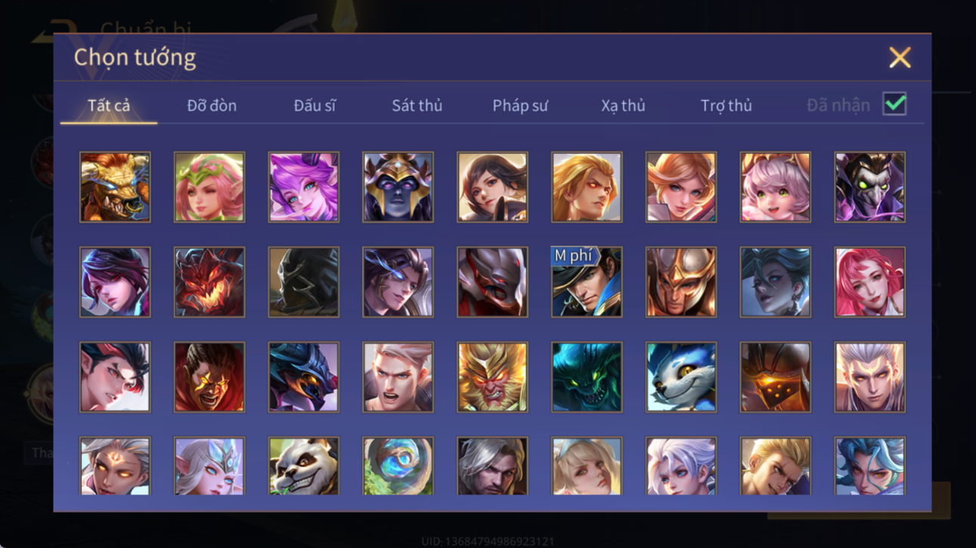Image resolution: width=976 pixels, height=548 pixels.
Task: Show the Sát thủ hero category
Action: tap(417, 106)
